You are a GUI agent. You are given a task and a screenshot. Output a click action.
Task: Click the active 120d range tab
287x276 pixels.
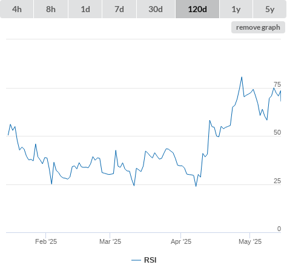(197, 9)
